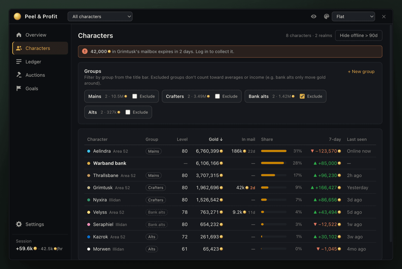Go to the Overview page

(40, 35)
